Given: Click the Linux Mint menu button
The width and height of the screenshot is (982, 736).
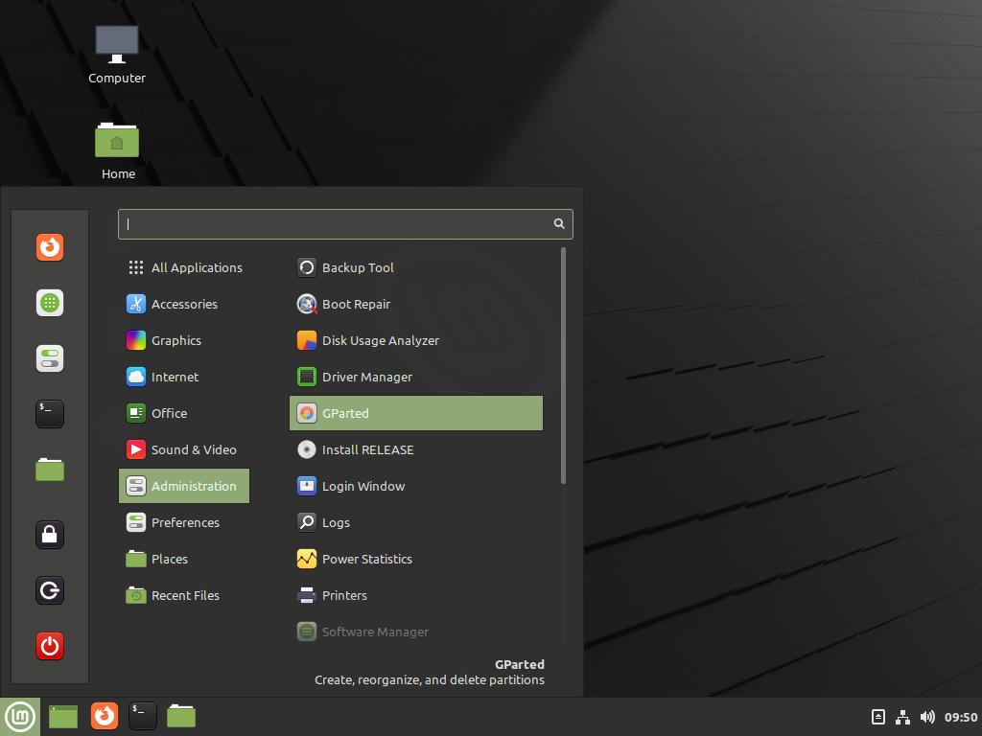Looking at the screenshot, I should [x=19, y=716].
